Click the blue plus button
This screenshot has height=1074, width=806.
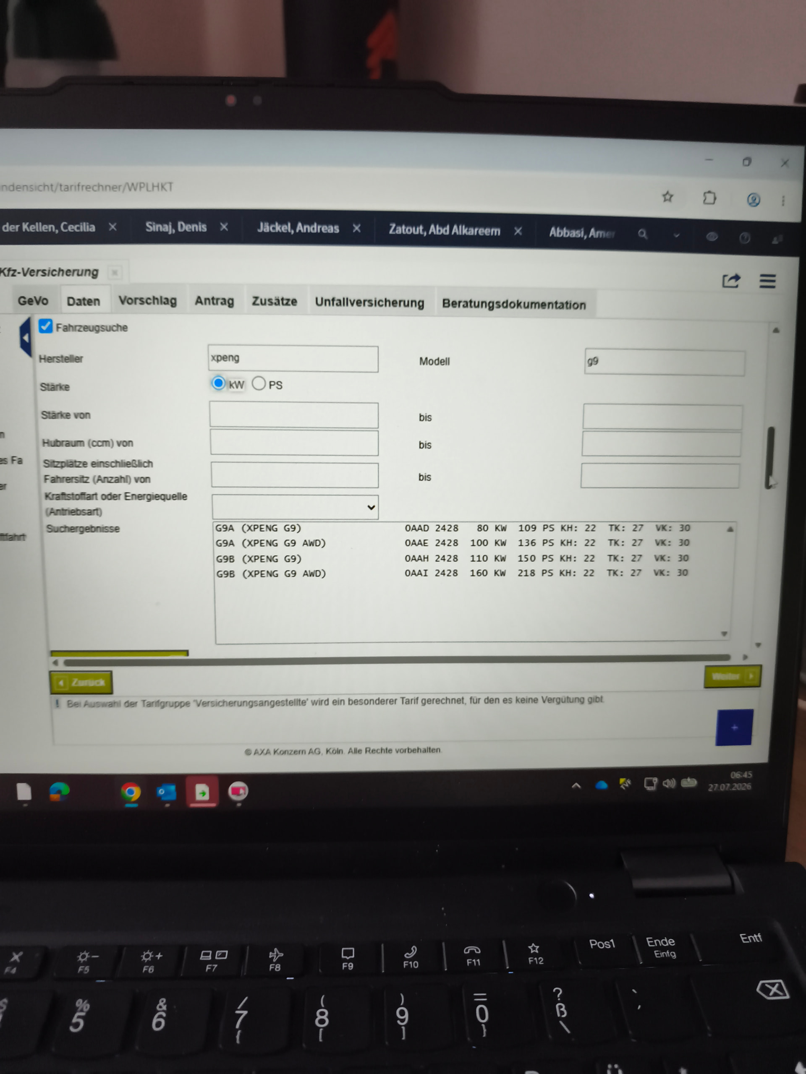pyautogui.click(x=734, y=727)
